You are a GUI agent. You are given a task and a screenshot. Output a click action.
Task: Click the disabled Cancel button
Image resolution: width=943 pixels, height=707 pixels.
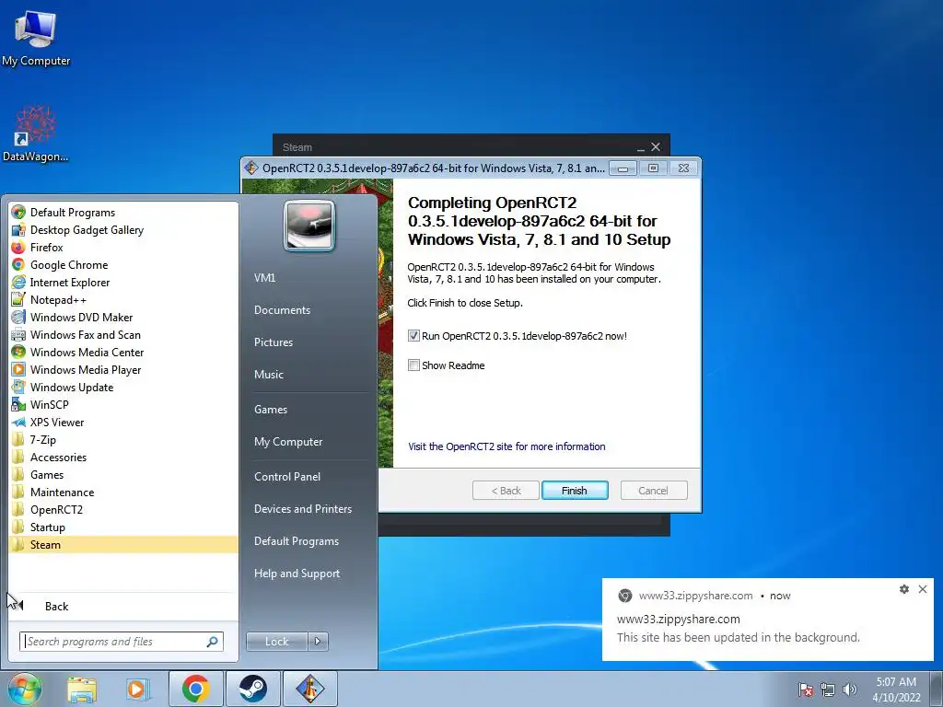click(x=653, y=491)
